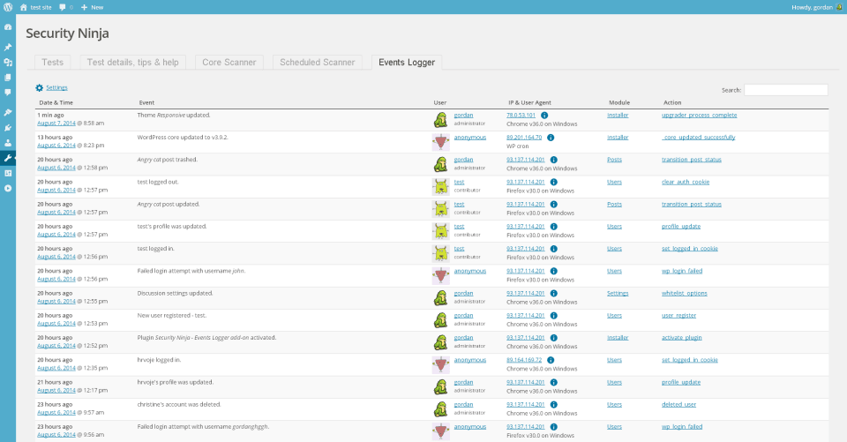Open the comments bubble in admin bar

[66, 7]
